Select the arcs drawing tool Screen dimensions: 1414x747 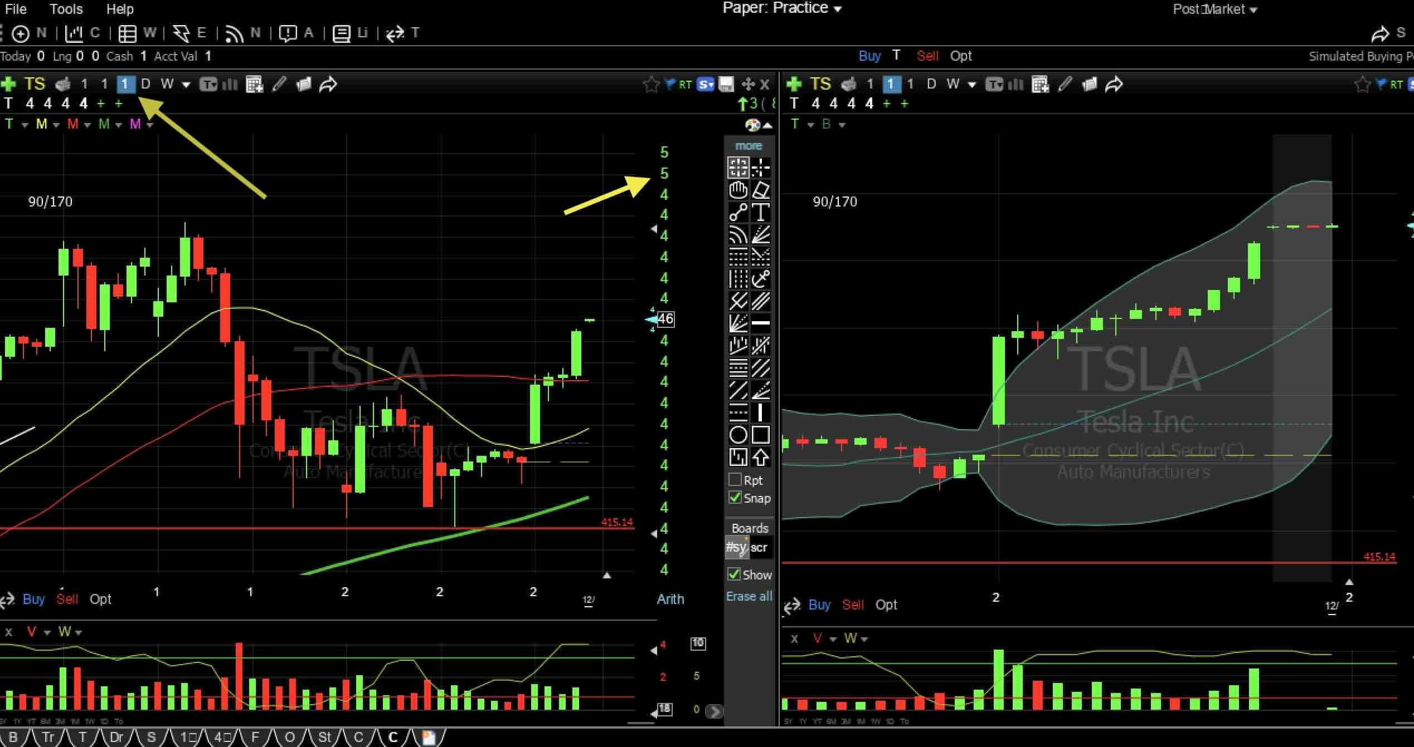(x=738, y=235)
